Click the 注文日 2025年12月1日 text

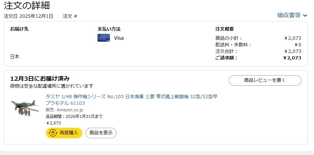tap(28, 16)
